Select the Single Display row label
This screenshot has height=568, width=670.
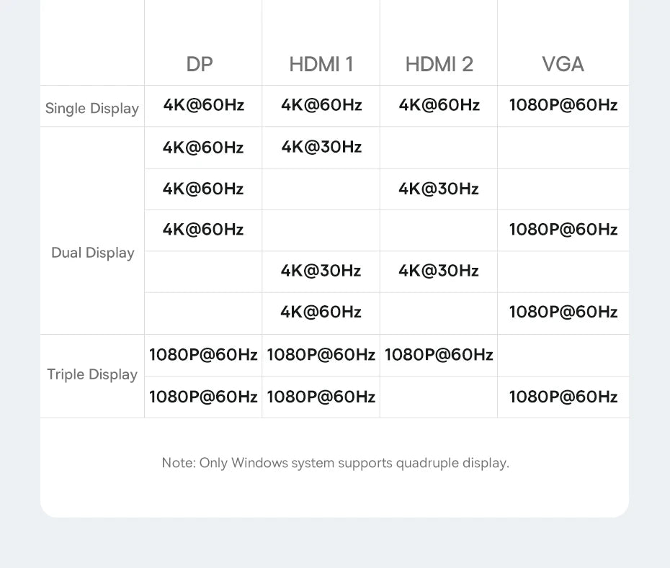pyautogui.click(x=92, y=109)
